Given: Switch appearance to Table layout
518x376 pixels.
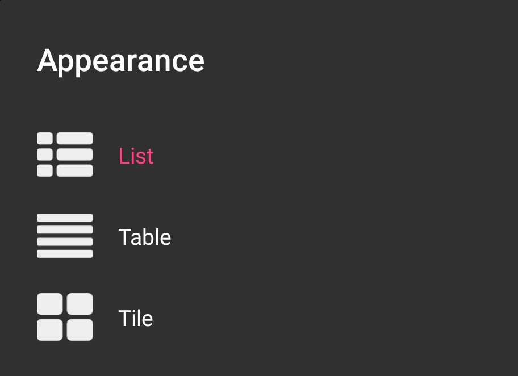Looking at the screenshot, I should coord(144,237).
